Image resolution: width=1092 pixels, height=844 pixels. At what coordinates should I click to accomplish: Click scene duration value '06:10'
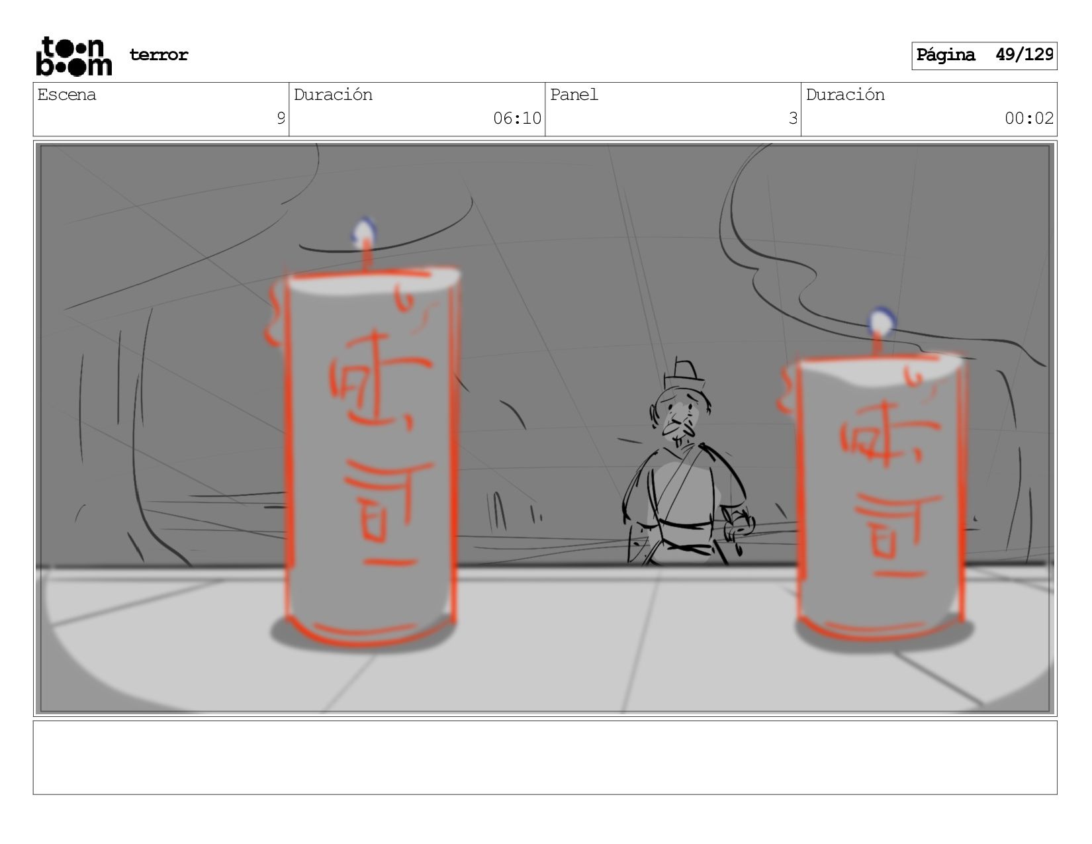[x=517, y=118]
